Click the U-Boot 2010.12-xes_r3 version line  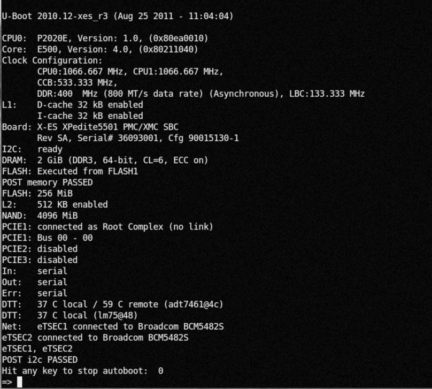coord(118,16)
